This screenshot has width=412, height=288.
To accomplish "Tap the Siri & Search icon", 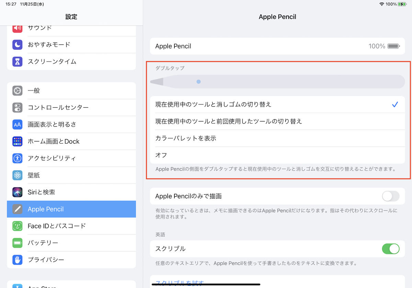I will (x=18, y=192).
